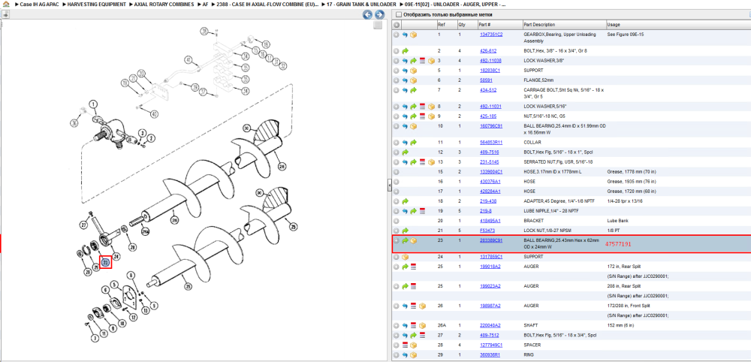Click red list icon in AUGER 199018A2 row

(x=413, y=266)
